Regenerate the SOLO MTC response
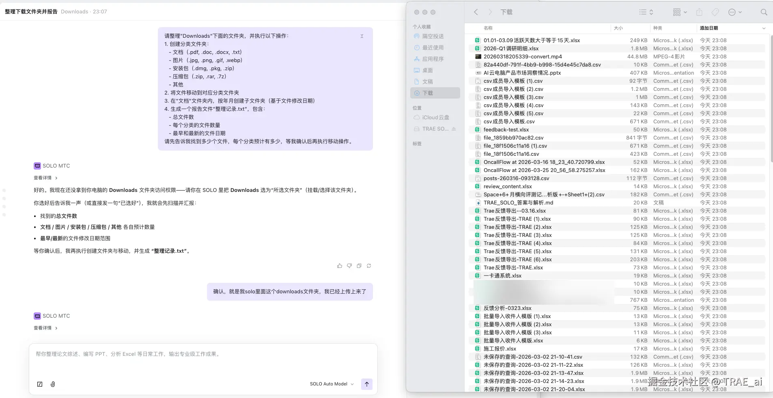 tap(369, 266)
